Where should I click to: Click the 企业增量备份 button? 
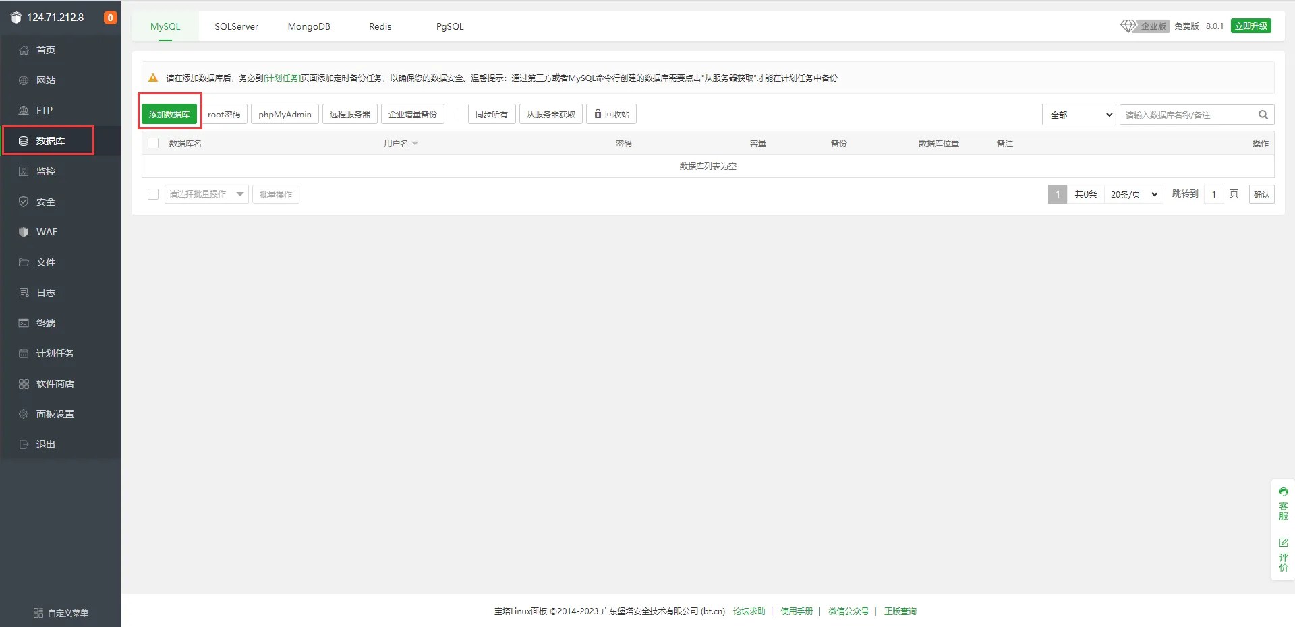413,115
